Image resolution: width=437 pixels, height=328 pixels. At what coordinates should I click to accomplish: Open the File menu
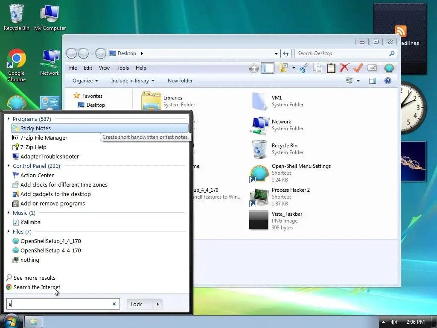[x=73, y=68]
